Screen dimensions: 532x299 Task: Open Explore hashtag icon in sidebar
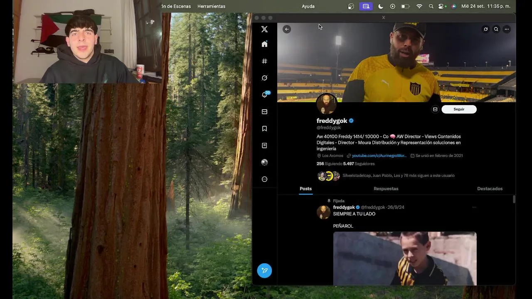[x=264, y=61]
